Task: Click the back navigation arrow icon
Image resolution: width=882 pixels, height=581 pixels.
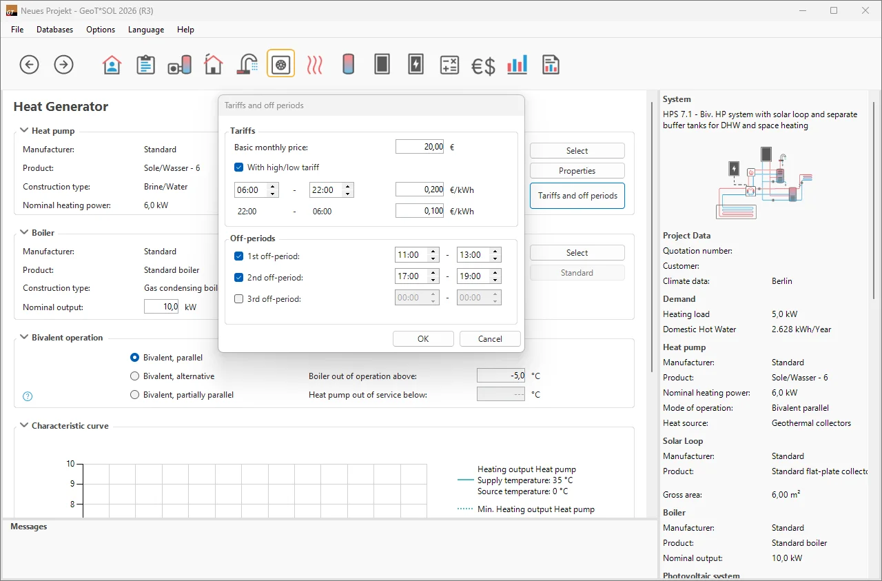Action: pyautogui.click(x=29, y=65)
